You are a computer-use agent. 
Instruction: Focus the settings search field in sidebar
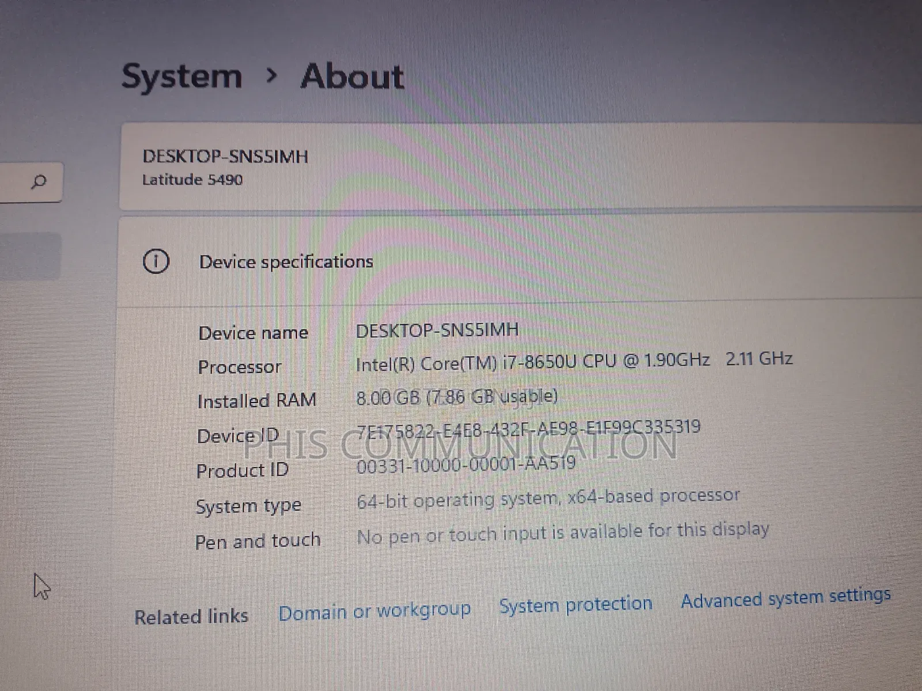pos(31,183)
